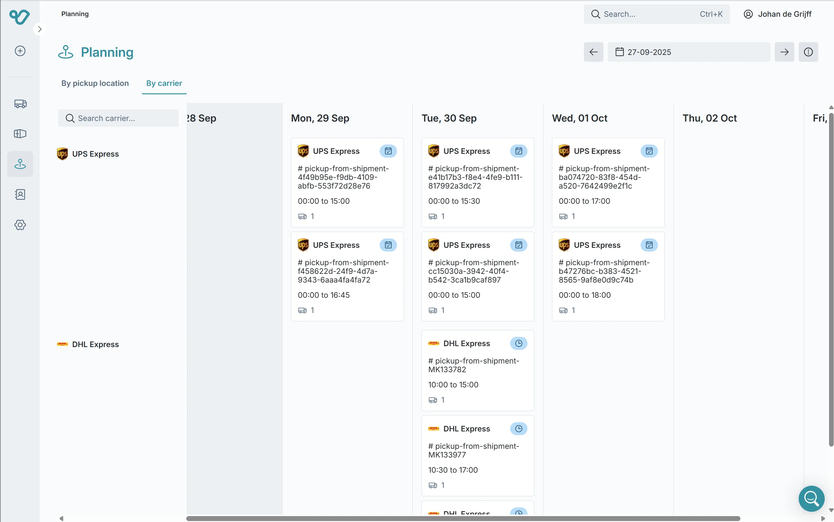Open the address book icon in sidebar

pos(20,194)
